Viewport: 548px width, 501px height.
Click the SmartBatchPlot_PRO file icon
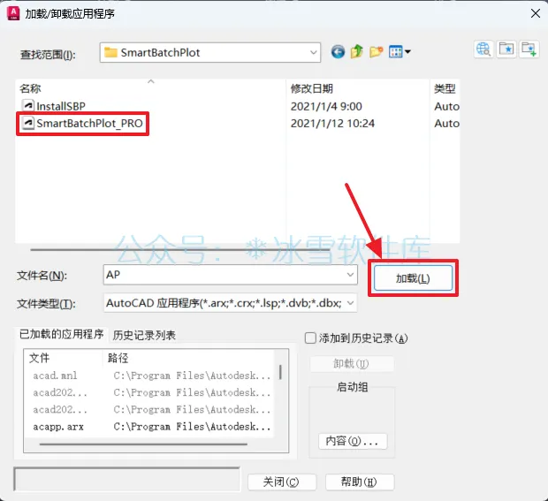[27, 123]
